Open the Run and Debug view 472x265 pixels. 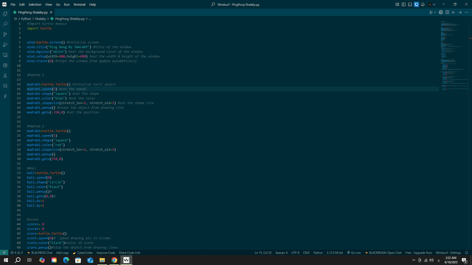pos(5,45)
